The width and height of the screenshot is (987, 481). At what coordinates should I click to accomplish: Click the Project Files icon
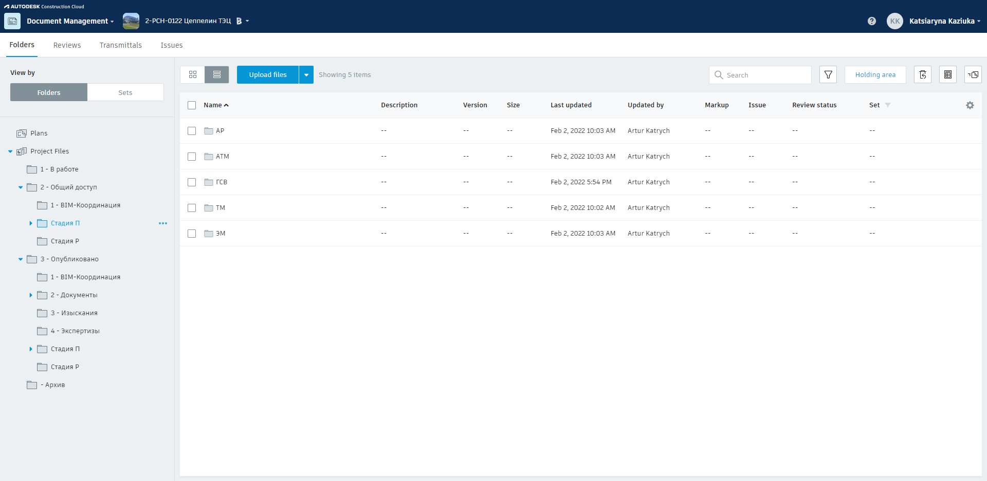(x=22, y=151)
